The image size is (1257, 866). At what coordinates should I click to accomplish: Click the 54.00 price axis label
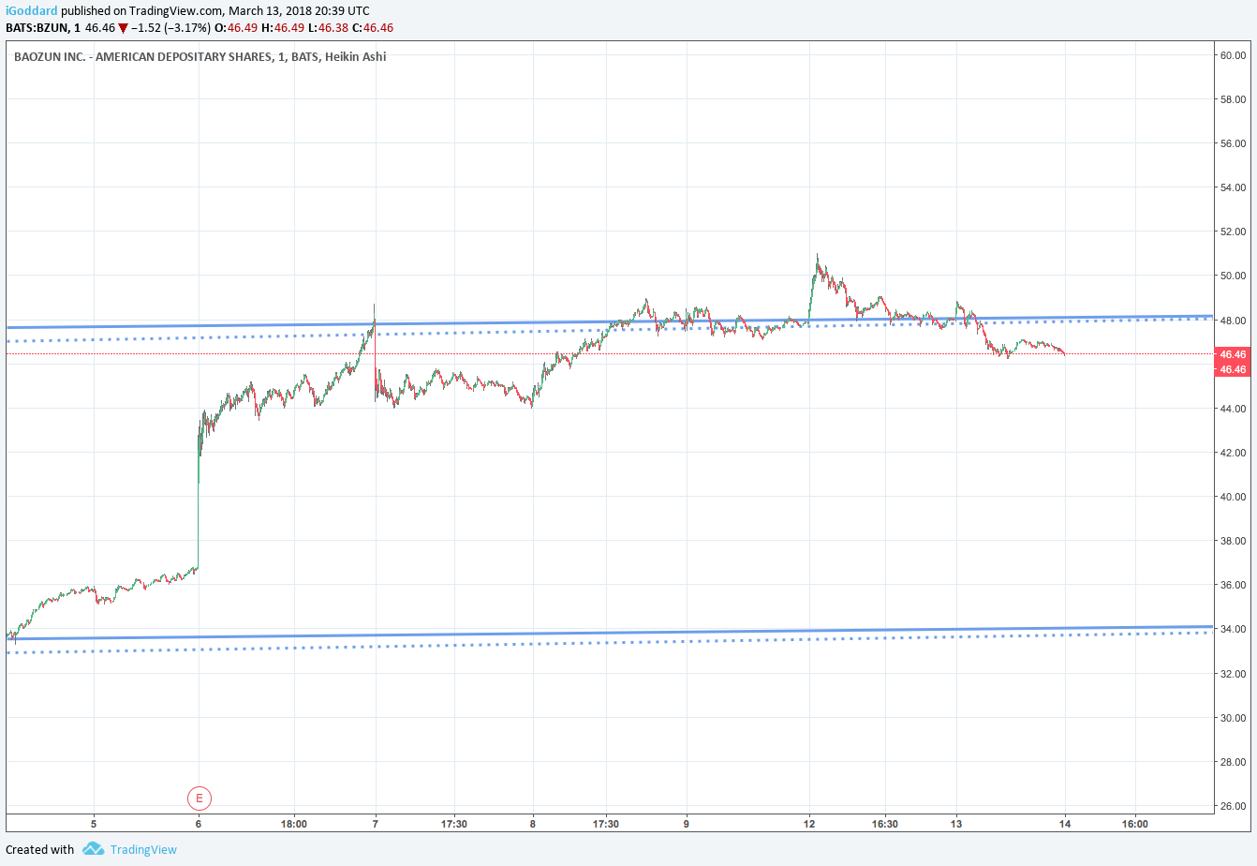[1233, 187]
